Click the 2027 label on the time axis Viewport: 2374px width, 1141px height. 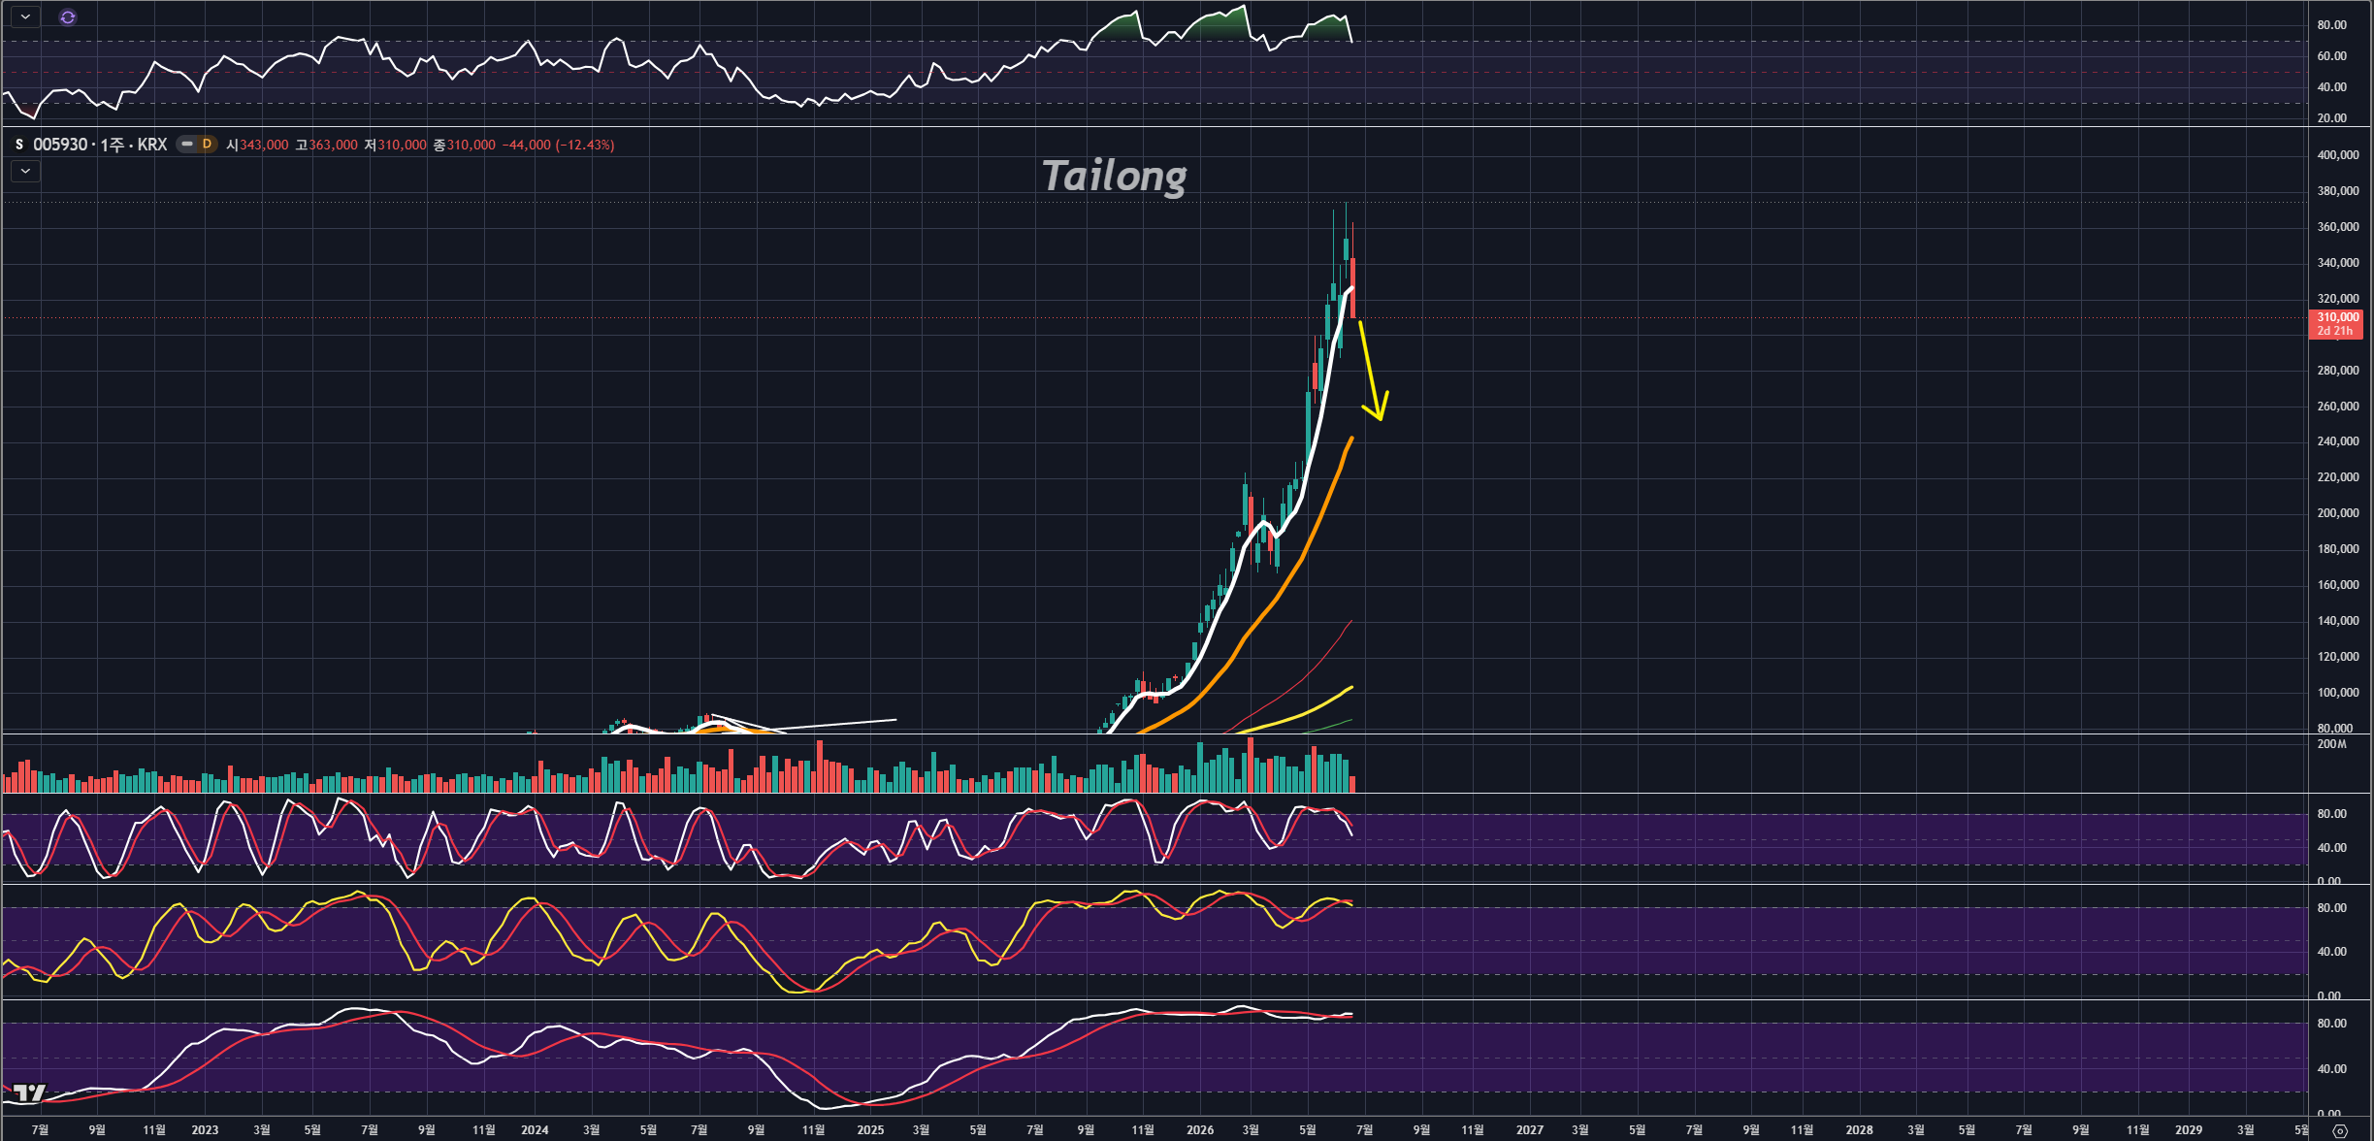coord(1530,1130)
